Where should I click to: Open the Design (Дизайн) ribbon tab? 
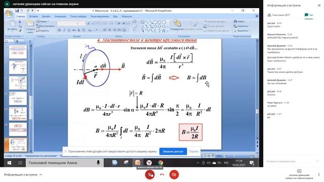46,16
